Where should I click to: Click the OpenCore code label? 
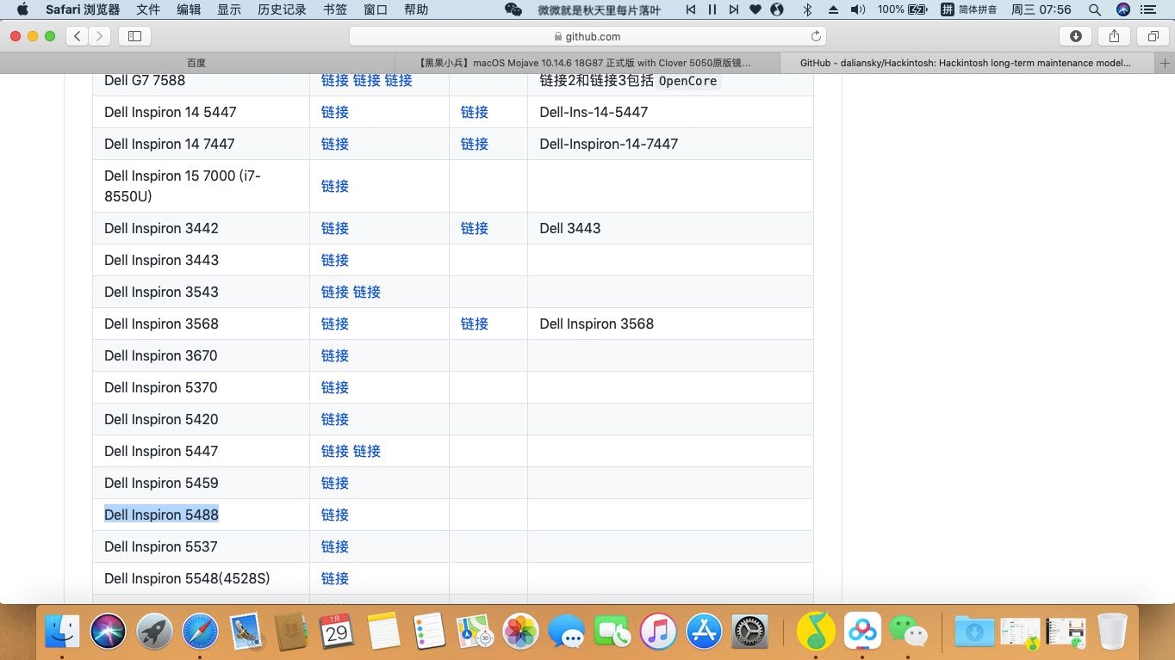[x=687, y=81]
